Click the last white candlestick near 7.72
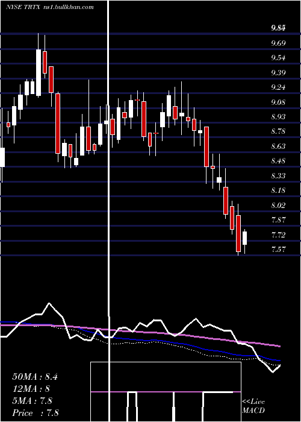Screen dimensions: 301x422 244,238
